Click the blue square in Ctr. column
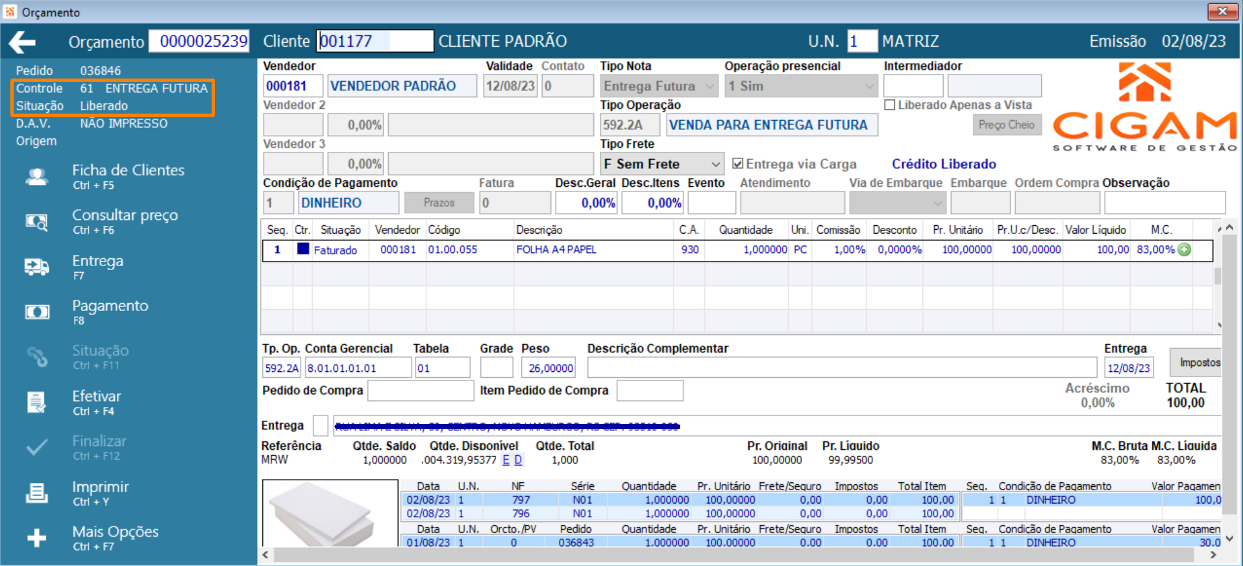The height and width of the screenshot is (566, 1243). tap(303, 249)
